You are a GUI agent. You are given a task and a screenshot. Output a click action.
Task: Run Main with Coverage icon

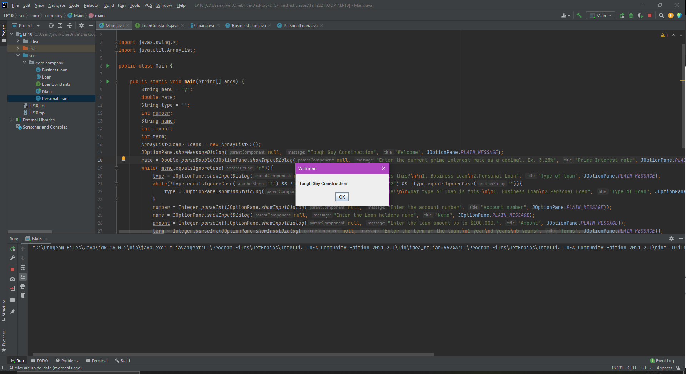(640, 15)
